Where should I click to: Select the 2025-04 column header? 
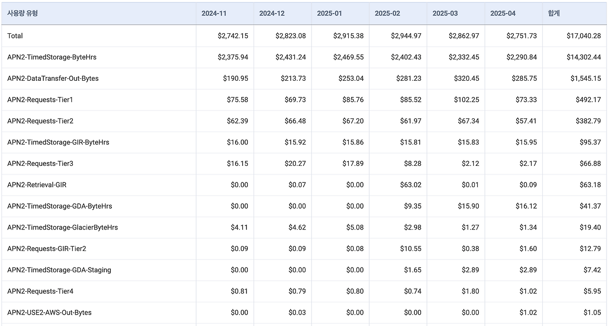[503, 13]
